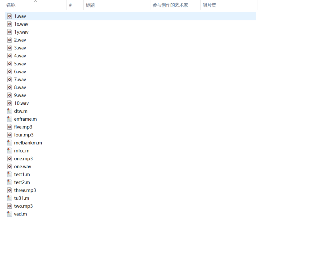Click the icon next to five.mp3
316x271 pixels.
10,127
